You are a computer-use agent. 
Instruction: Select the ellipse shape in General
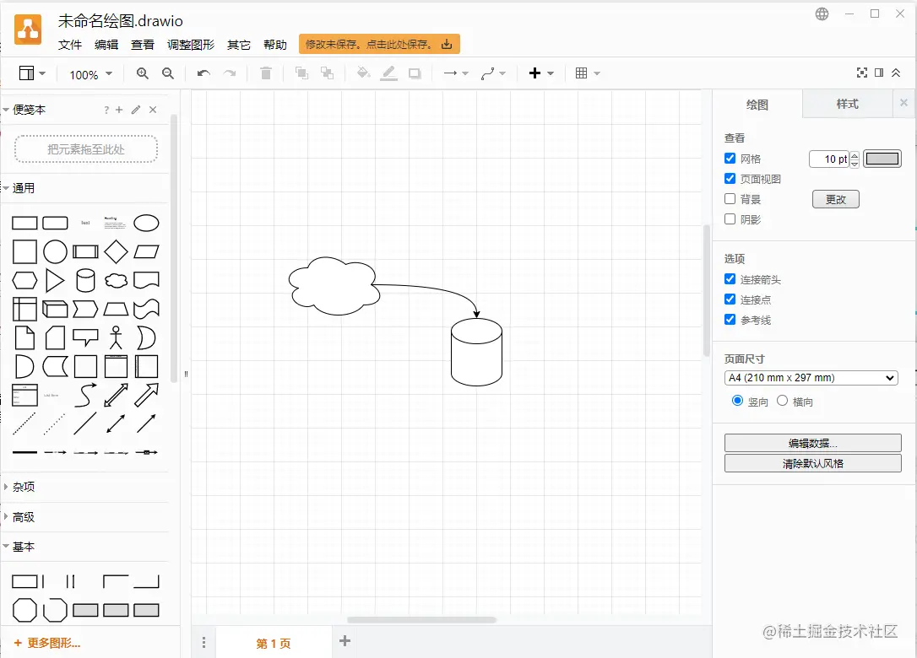146,224
